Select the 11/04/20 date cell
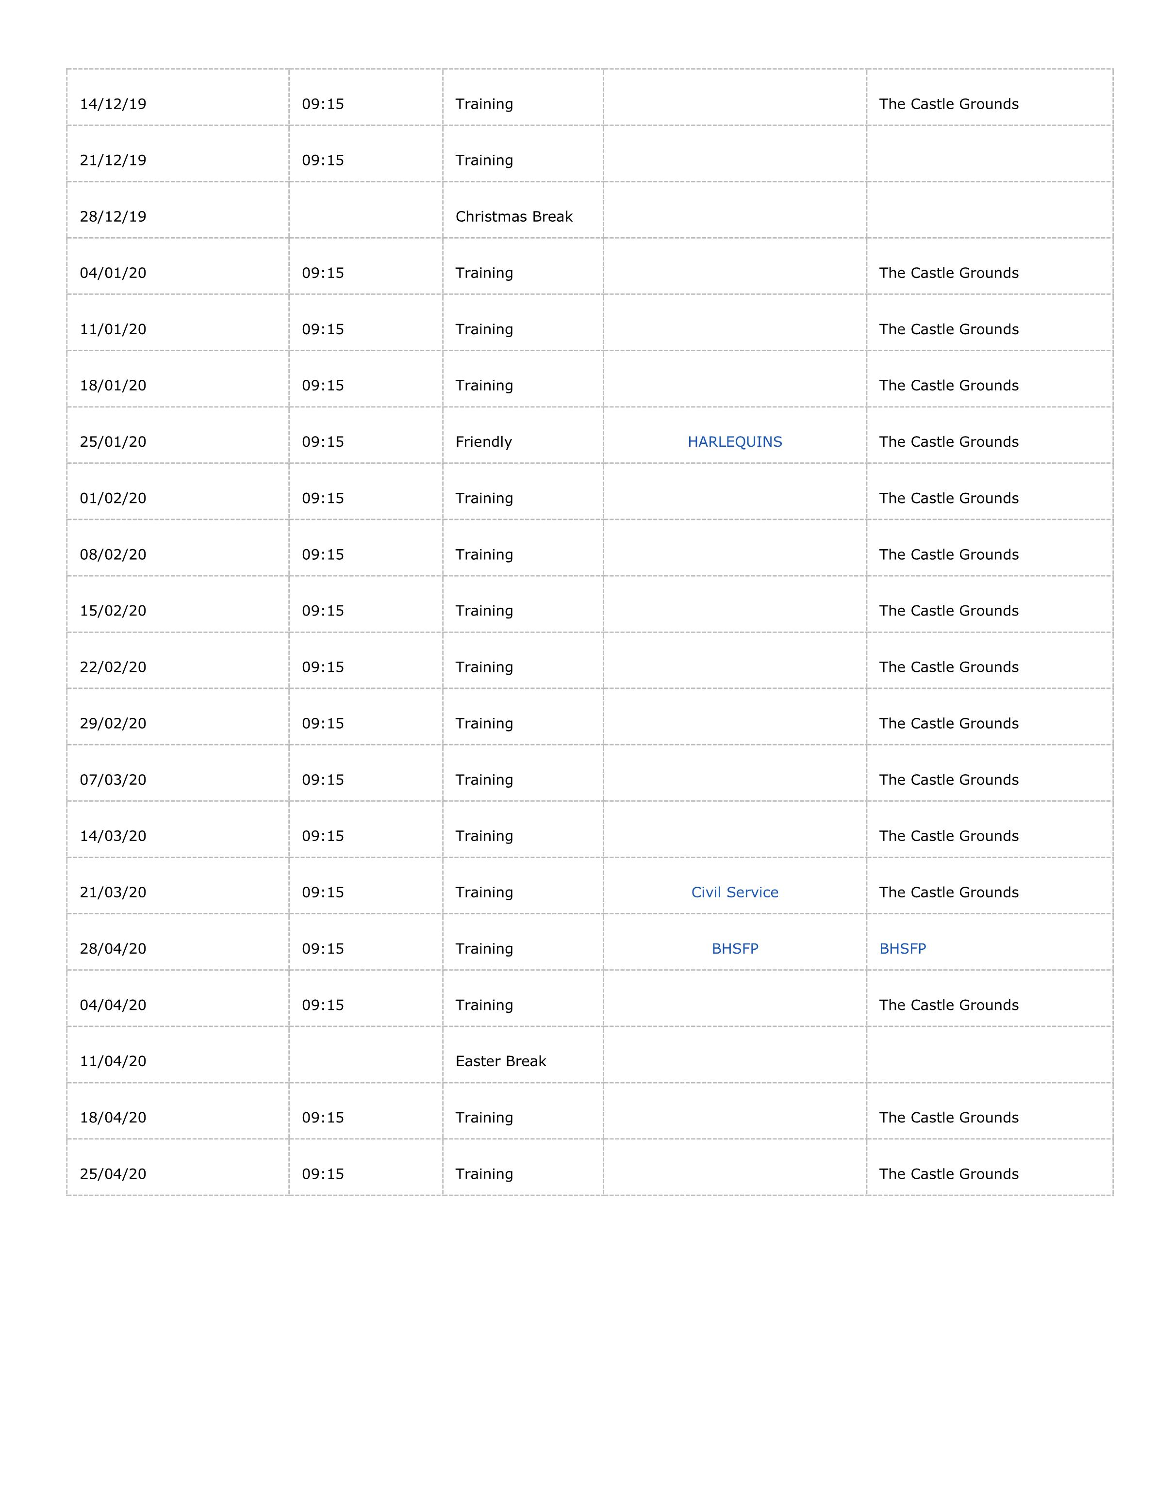The image size is (1155, 1494). pos(113,1061)
